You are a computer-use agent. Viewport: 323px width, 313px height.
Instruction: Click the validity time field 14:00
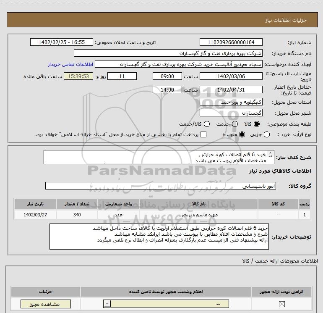[x=167, y=89]
